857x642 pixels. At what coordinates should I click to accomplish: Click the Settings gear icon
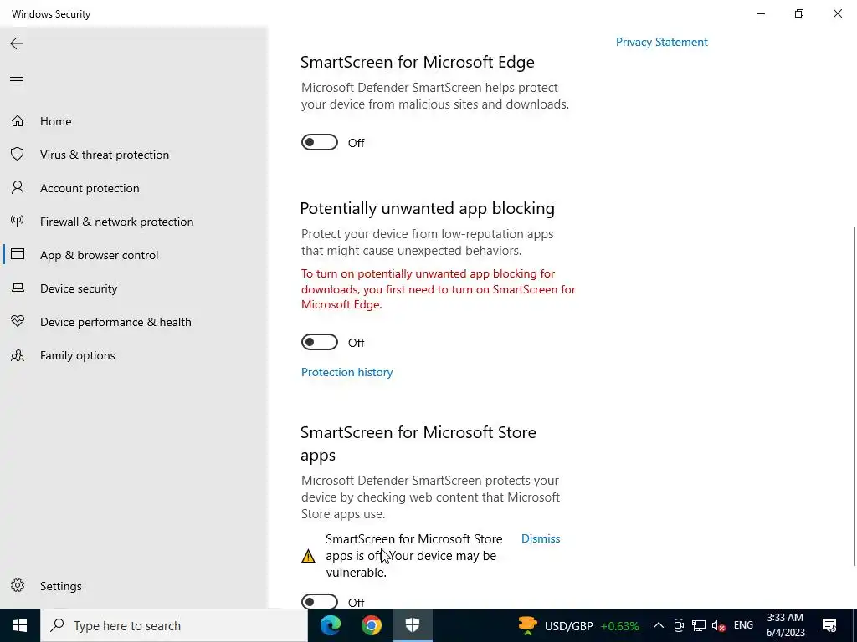pyautogui.click(x=18, y=585)
